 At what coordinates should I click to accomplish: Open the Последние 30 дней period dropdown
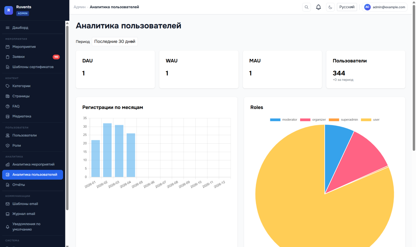pyautogui.click(x=115, y=42)
